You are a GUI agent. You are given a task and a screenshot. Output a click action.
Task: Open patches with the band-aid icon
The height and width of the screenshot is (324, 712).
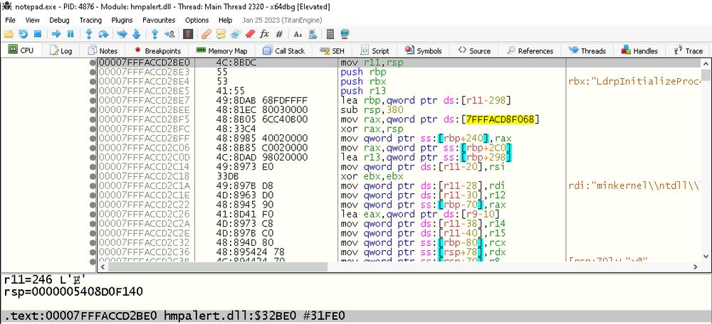206,34
